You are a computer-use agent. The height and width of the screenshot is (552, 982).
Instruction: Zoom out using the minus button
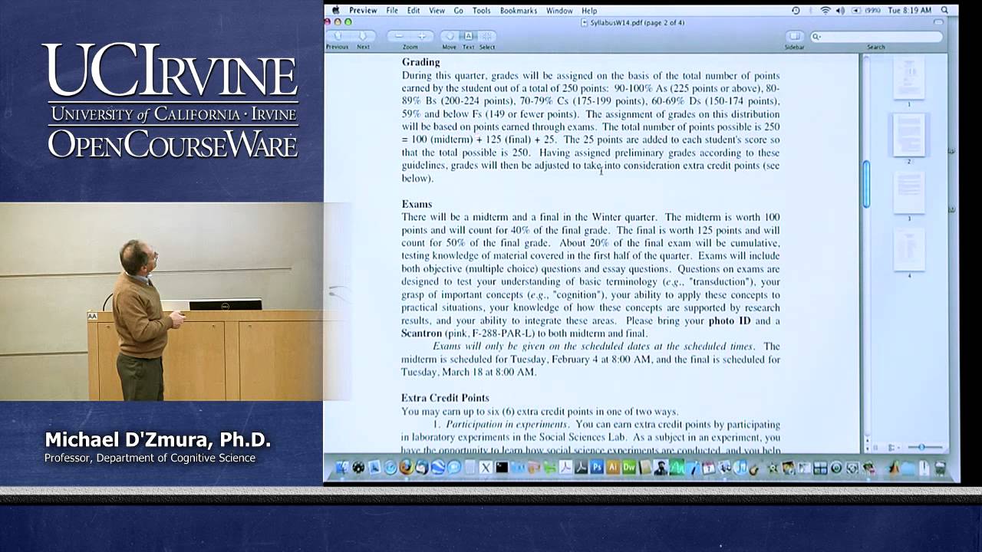(x=399, y=35)
